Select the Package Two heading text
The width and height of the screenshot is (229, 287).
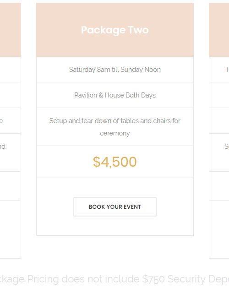[x=115, y=30]
